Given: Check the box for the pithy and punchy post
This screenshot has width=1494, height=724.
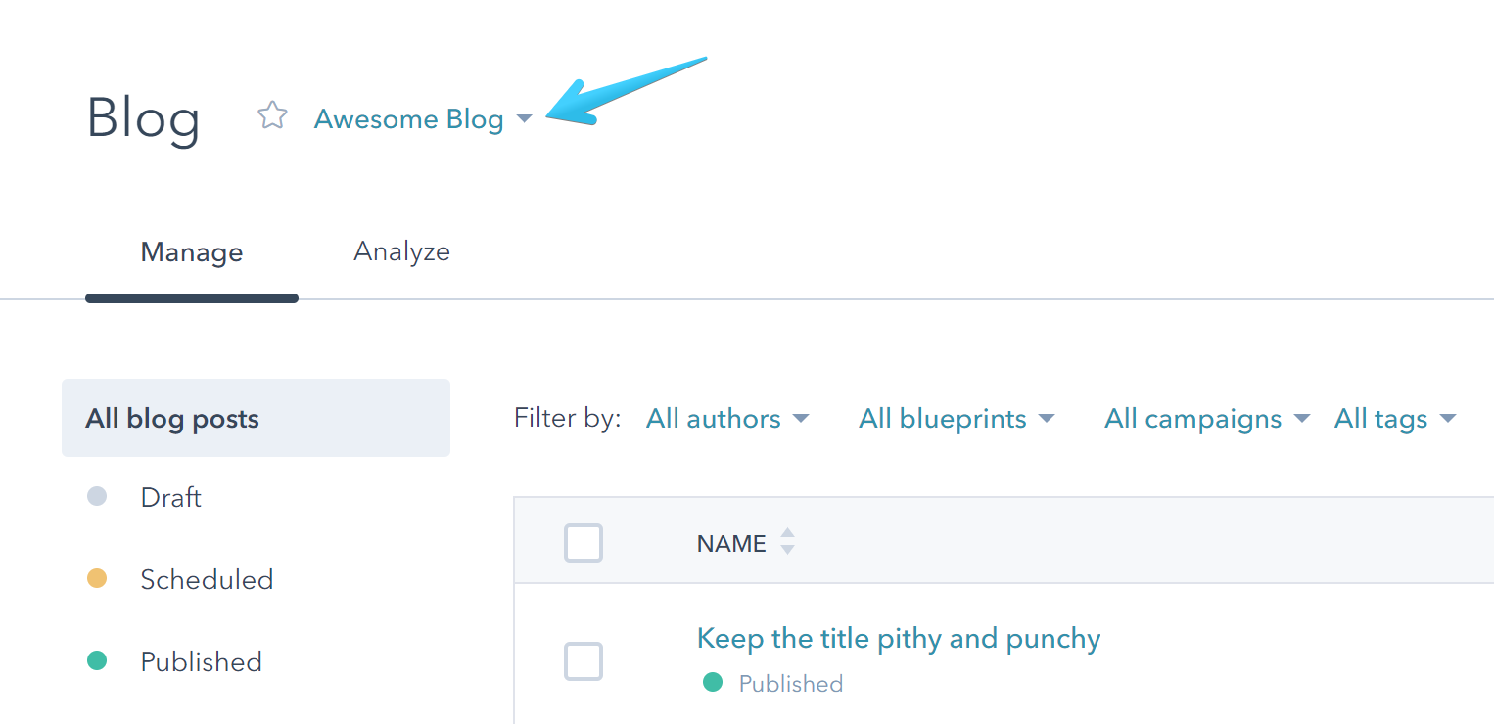Looking at the screenshot, I should pyautogui.click(x=584, y=661).
